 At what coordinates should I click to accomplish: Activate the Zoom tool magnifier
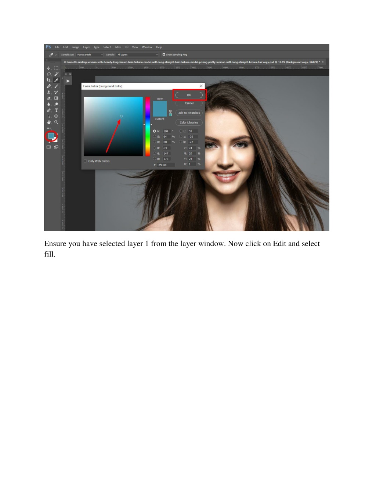[x=56, y=122]
